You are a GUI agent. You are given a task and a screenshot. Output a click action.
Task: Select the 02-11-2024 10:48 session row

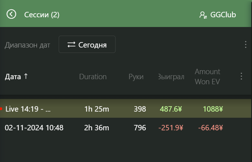tap(126, 128)
